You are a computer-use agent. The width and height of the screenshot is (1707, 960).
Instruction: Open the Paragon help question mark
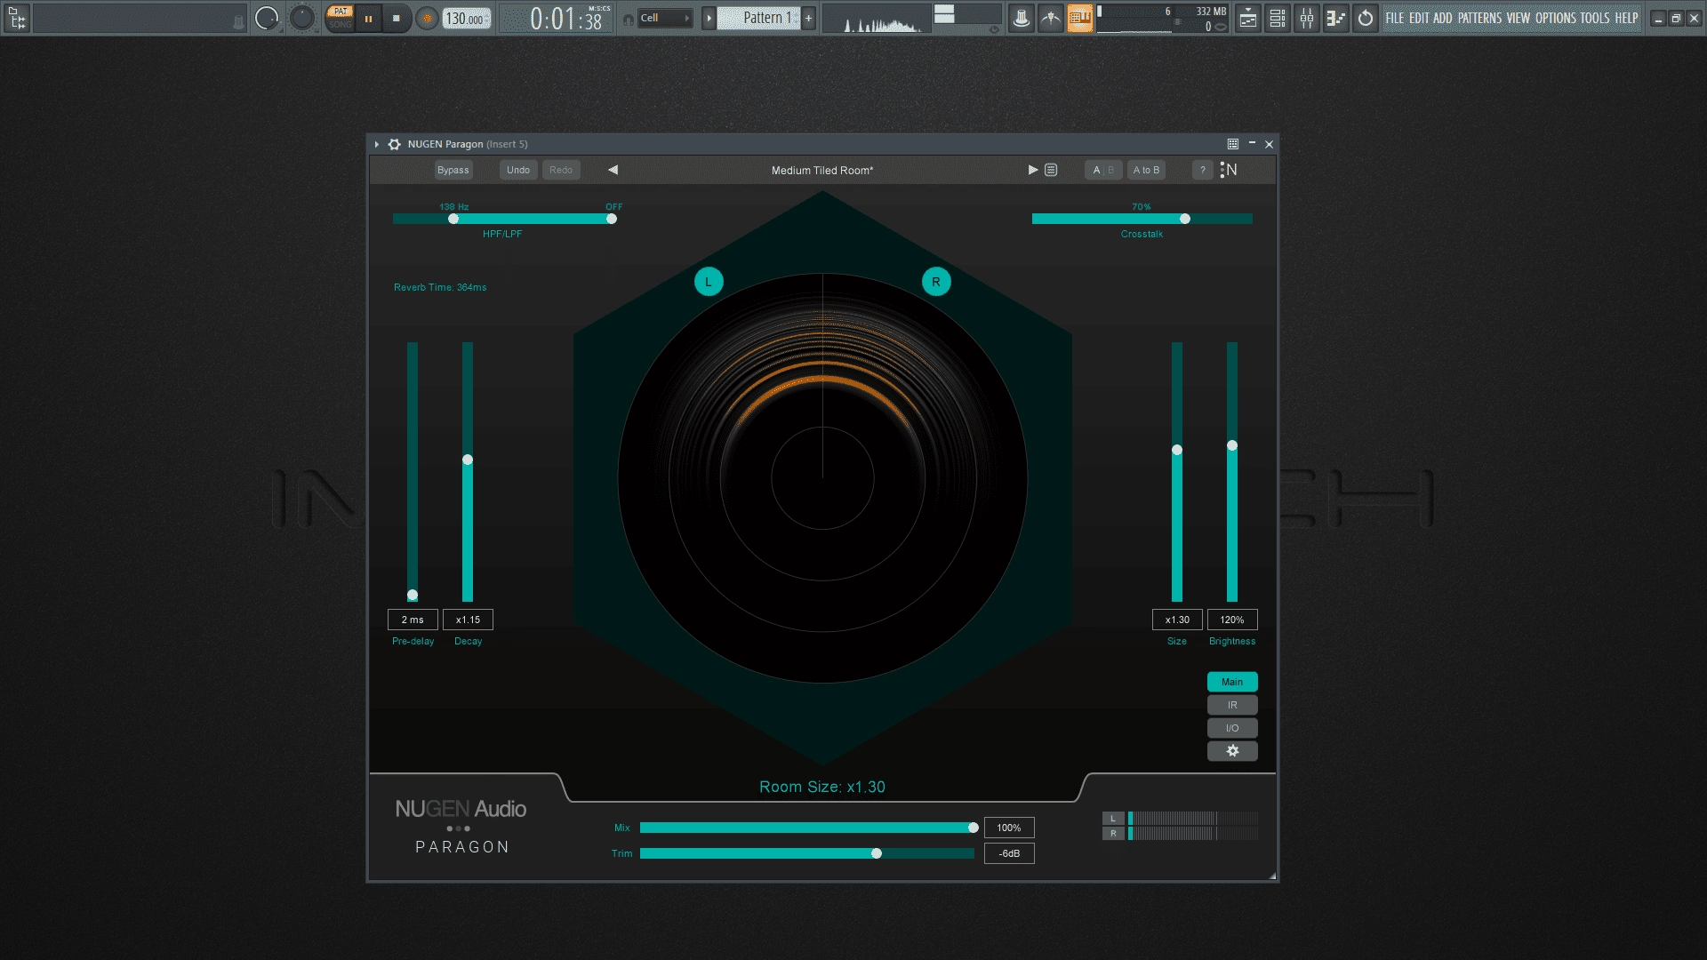click(x=1202, y=170)
